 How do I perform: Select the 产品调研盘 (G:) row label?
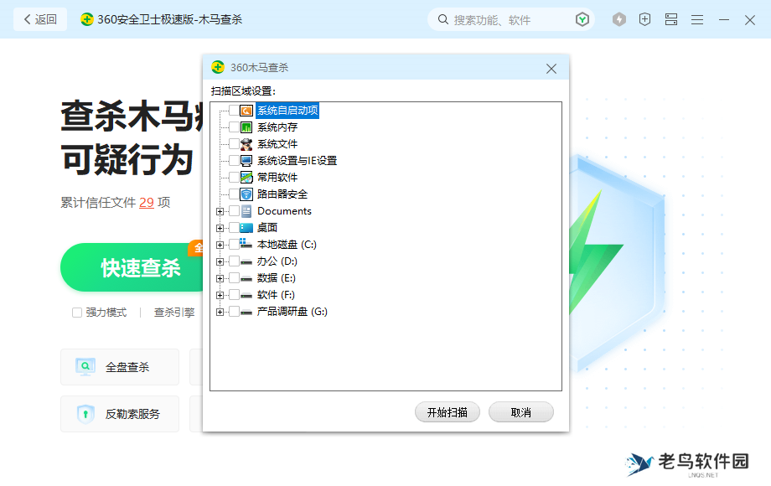click(x=292, y=312)
